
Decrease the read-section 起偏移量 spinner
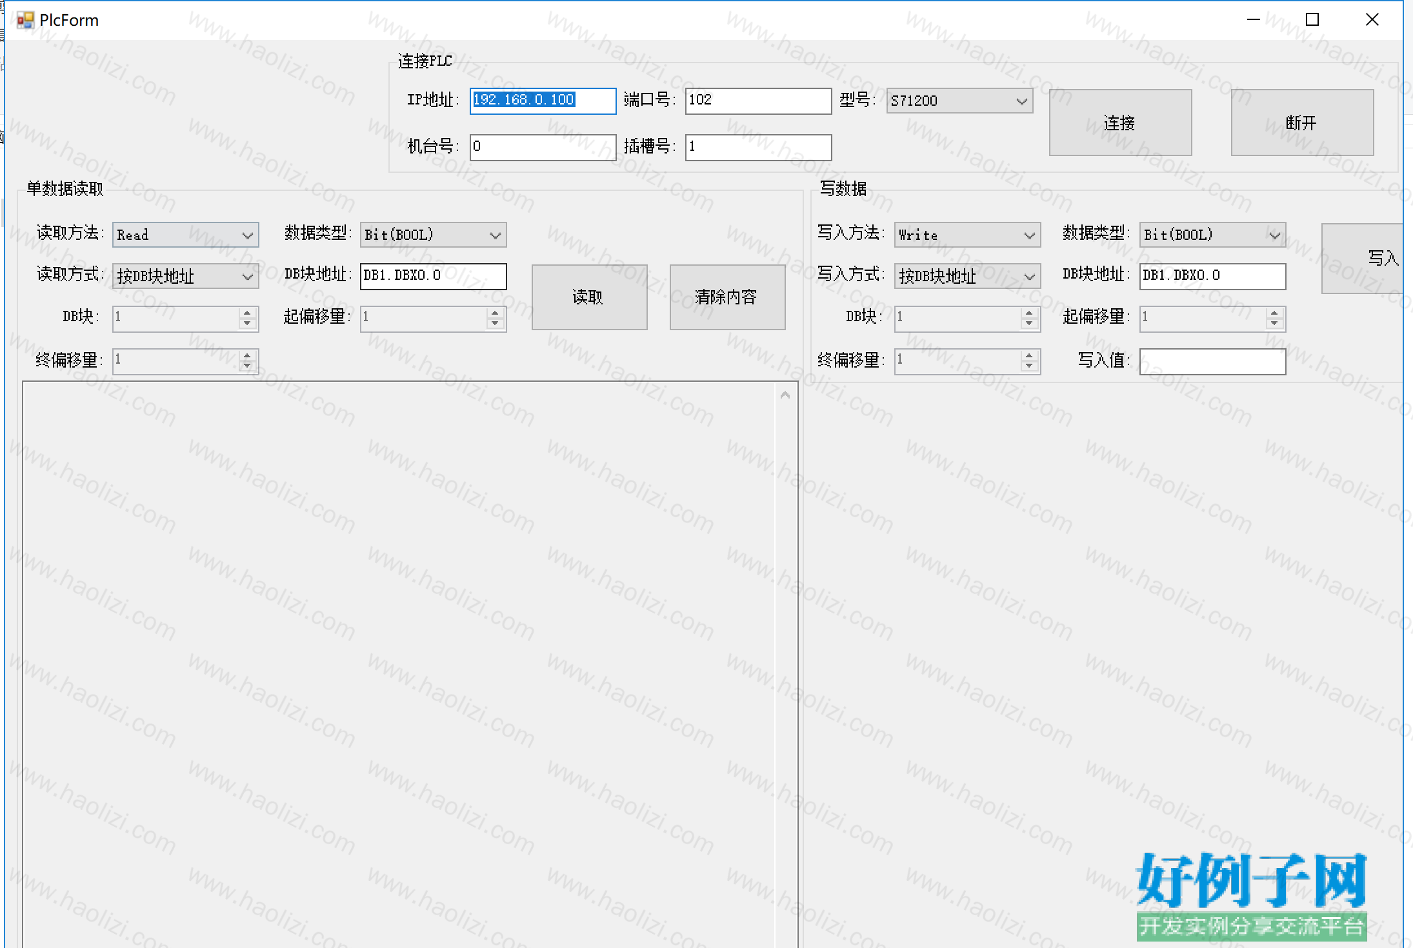pyautogui.click(x=495, y=324)
